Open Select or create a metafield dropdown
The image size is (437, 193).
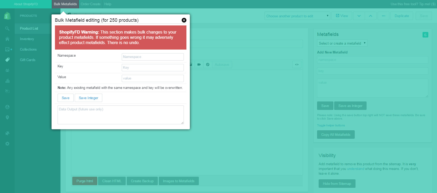[342, 43]
